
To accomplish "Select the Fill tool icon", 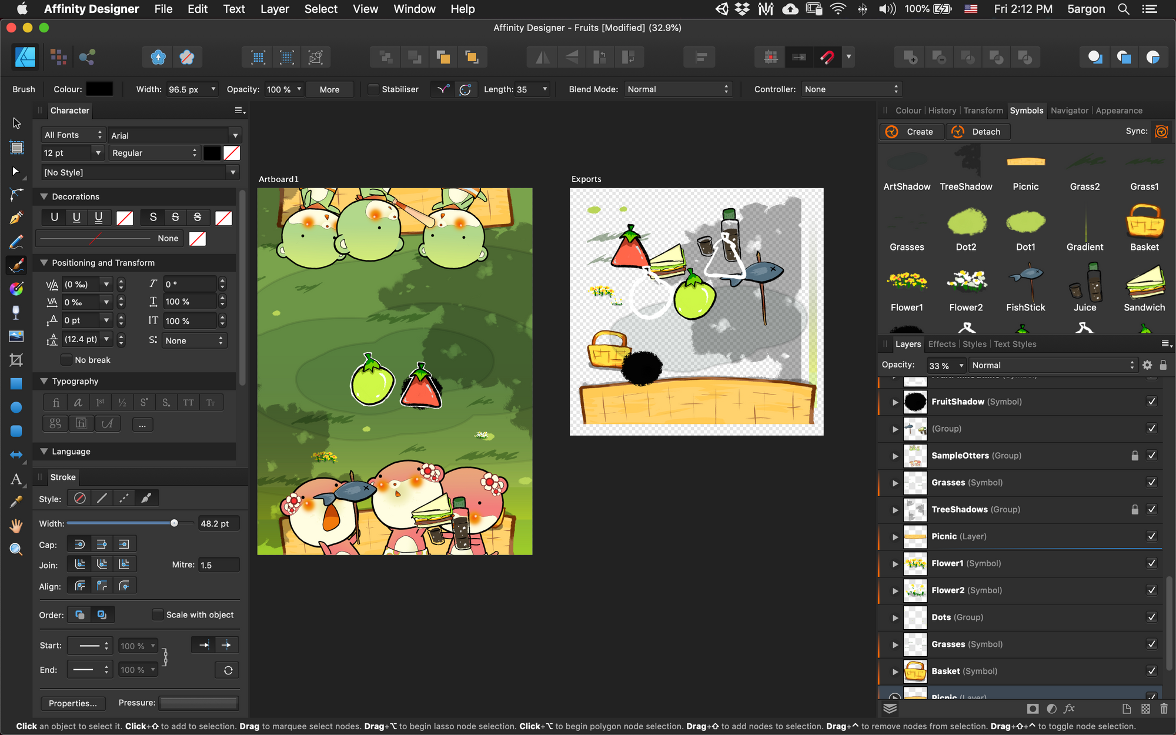I will coord(16,312).
